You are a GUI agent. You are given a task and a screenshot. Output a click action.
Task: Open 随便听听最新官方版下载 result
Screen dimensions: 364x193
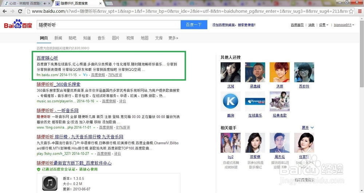74,163
